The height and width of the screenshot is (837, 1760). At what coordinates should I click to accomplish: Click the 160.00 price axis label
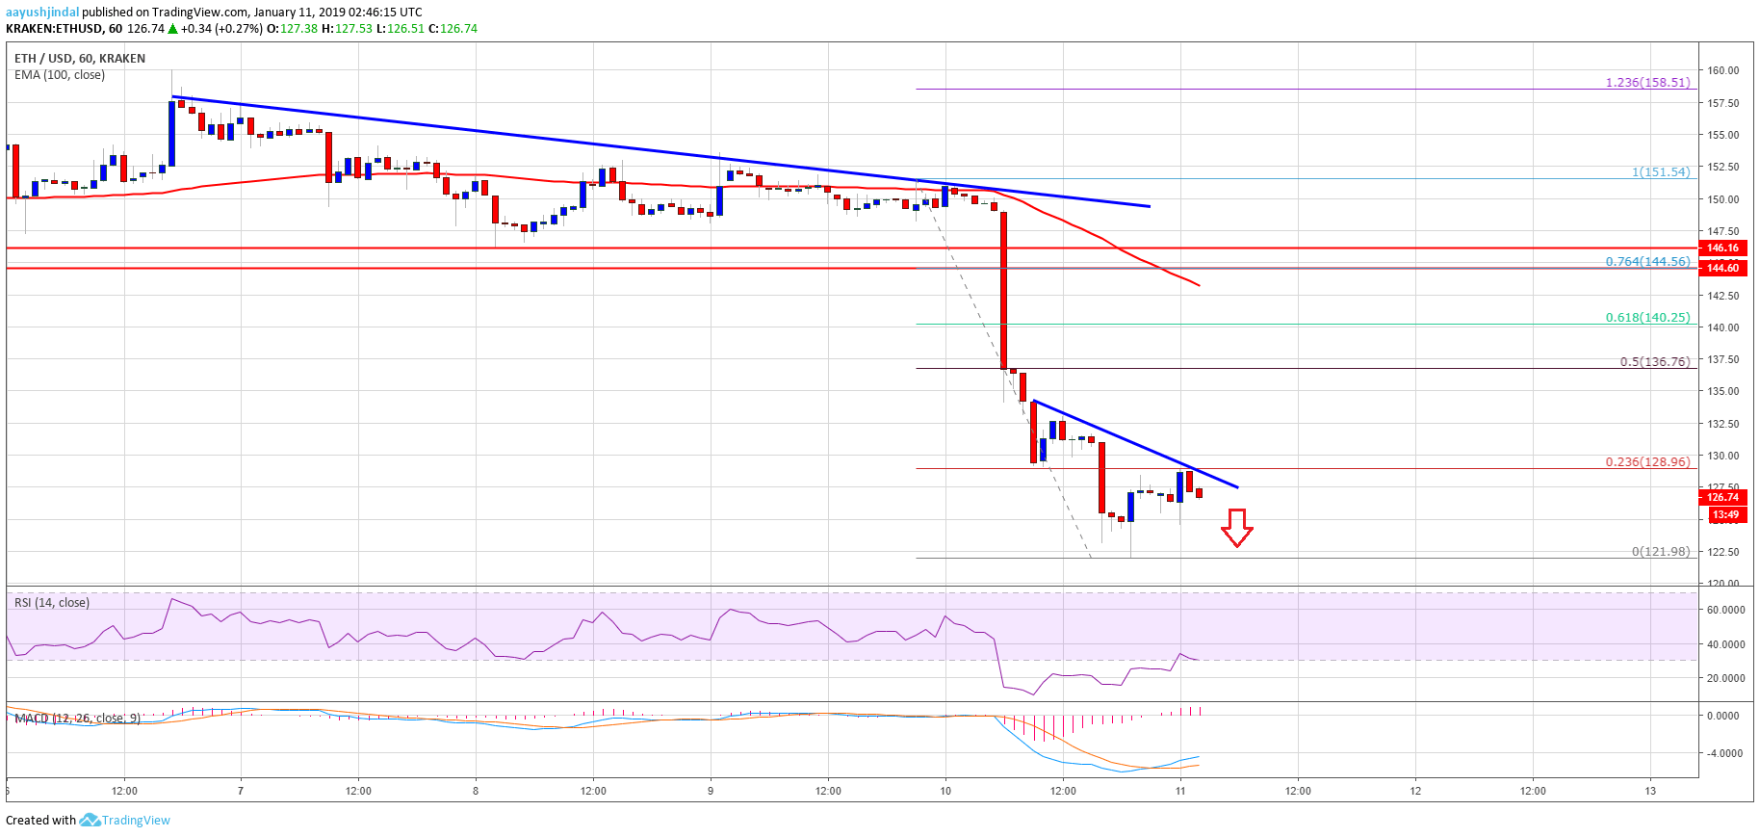coord(1723,70)
